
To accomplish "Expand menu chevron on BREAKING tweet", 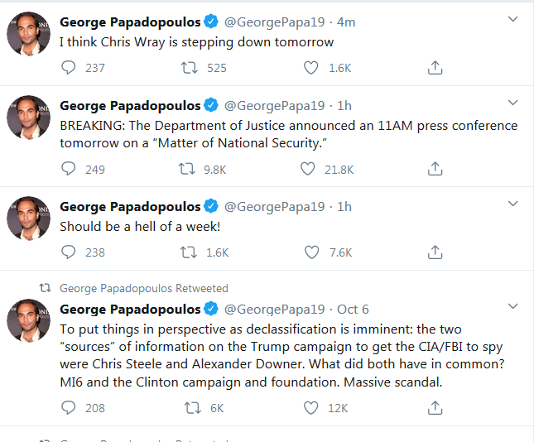I will click(x=512, y=103).
